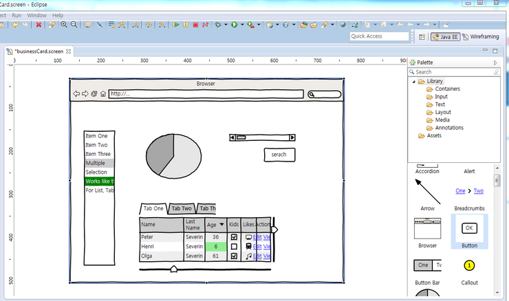Screen dimensions: 509x301
Task: Click the yellow Suspend pause icon
Action: point(185,25)
